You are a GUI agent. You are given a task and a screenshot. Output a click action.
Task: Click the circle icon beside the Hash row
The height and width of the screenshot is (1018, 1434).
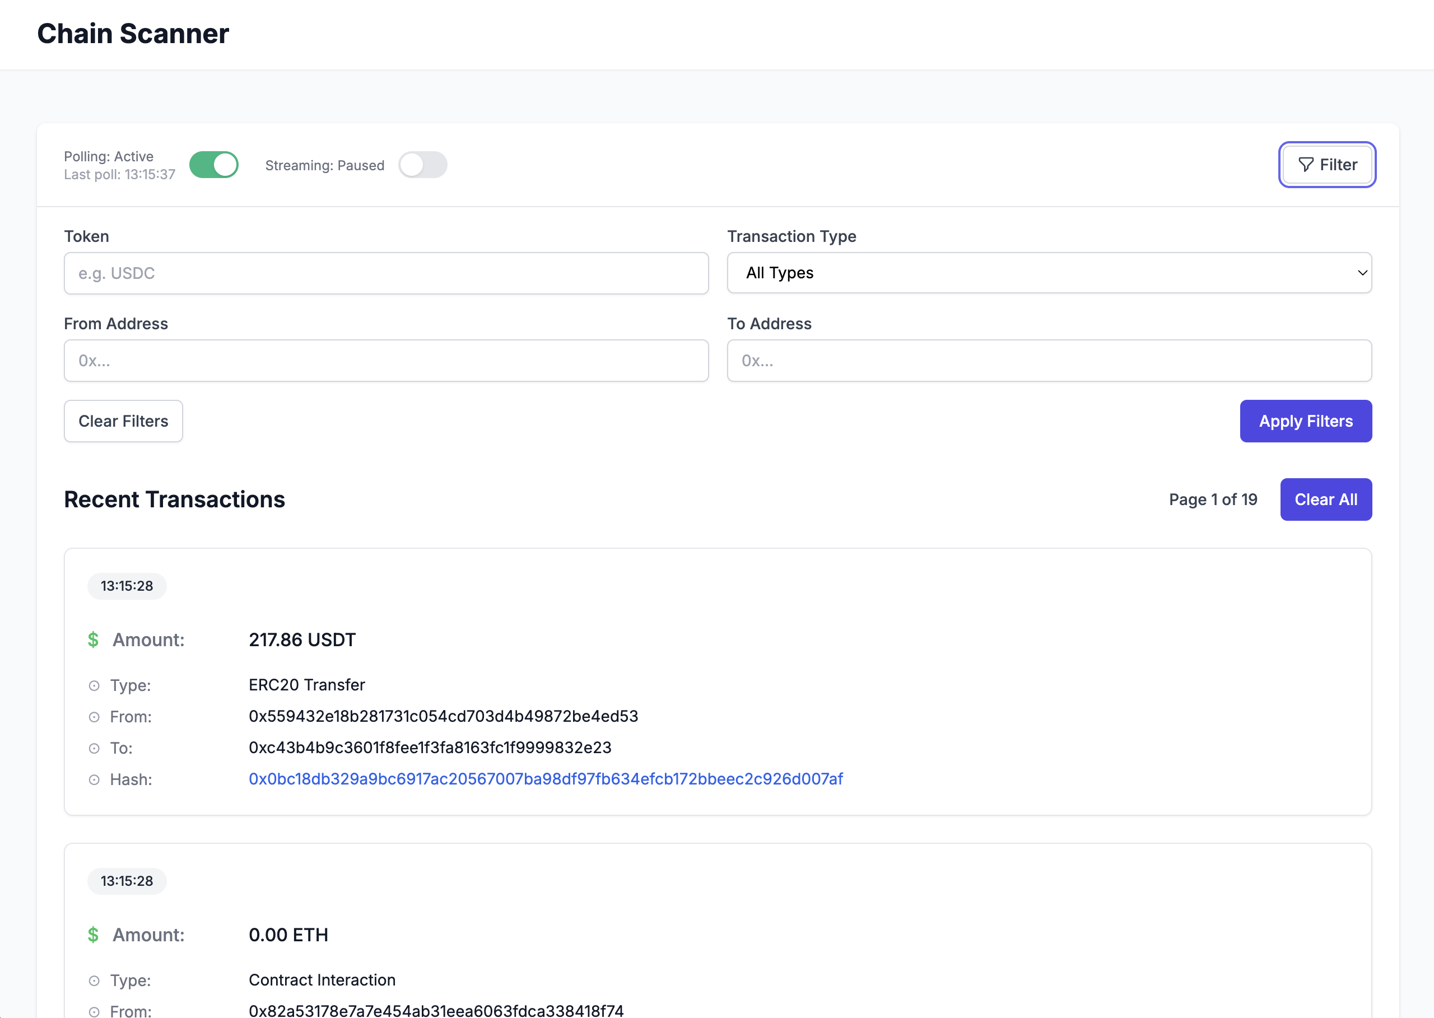[x=94, y=779]
